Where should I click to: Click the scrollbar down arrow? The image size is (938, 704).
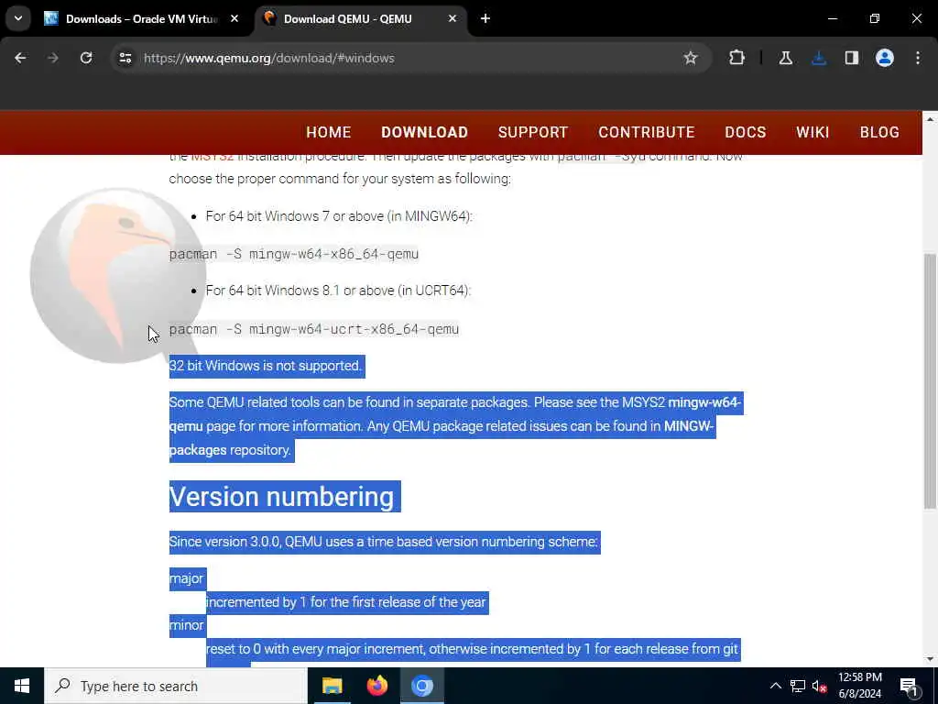(x=930, y=659)
